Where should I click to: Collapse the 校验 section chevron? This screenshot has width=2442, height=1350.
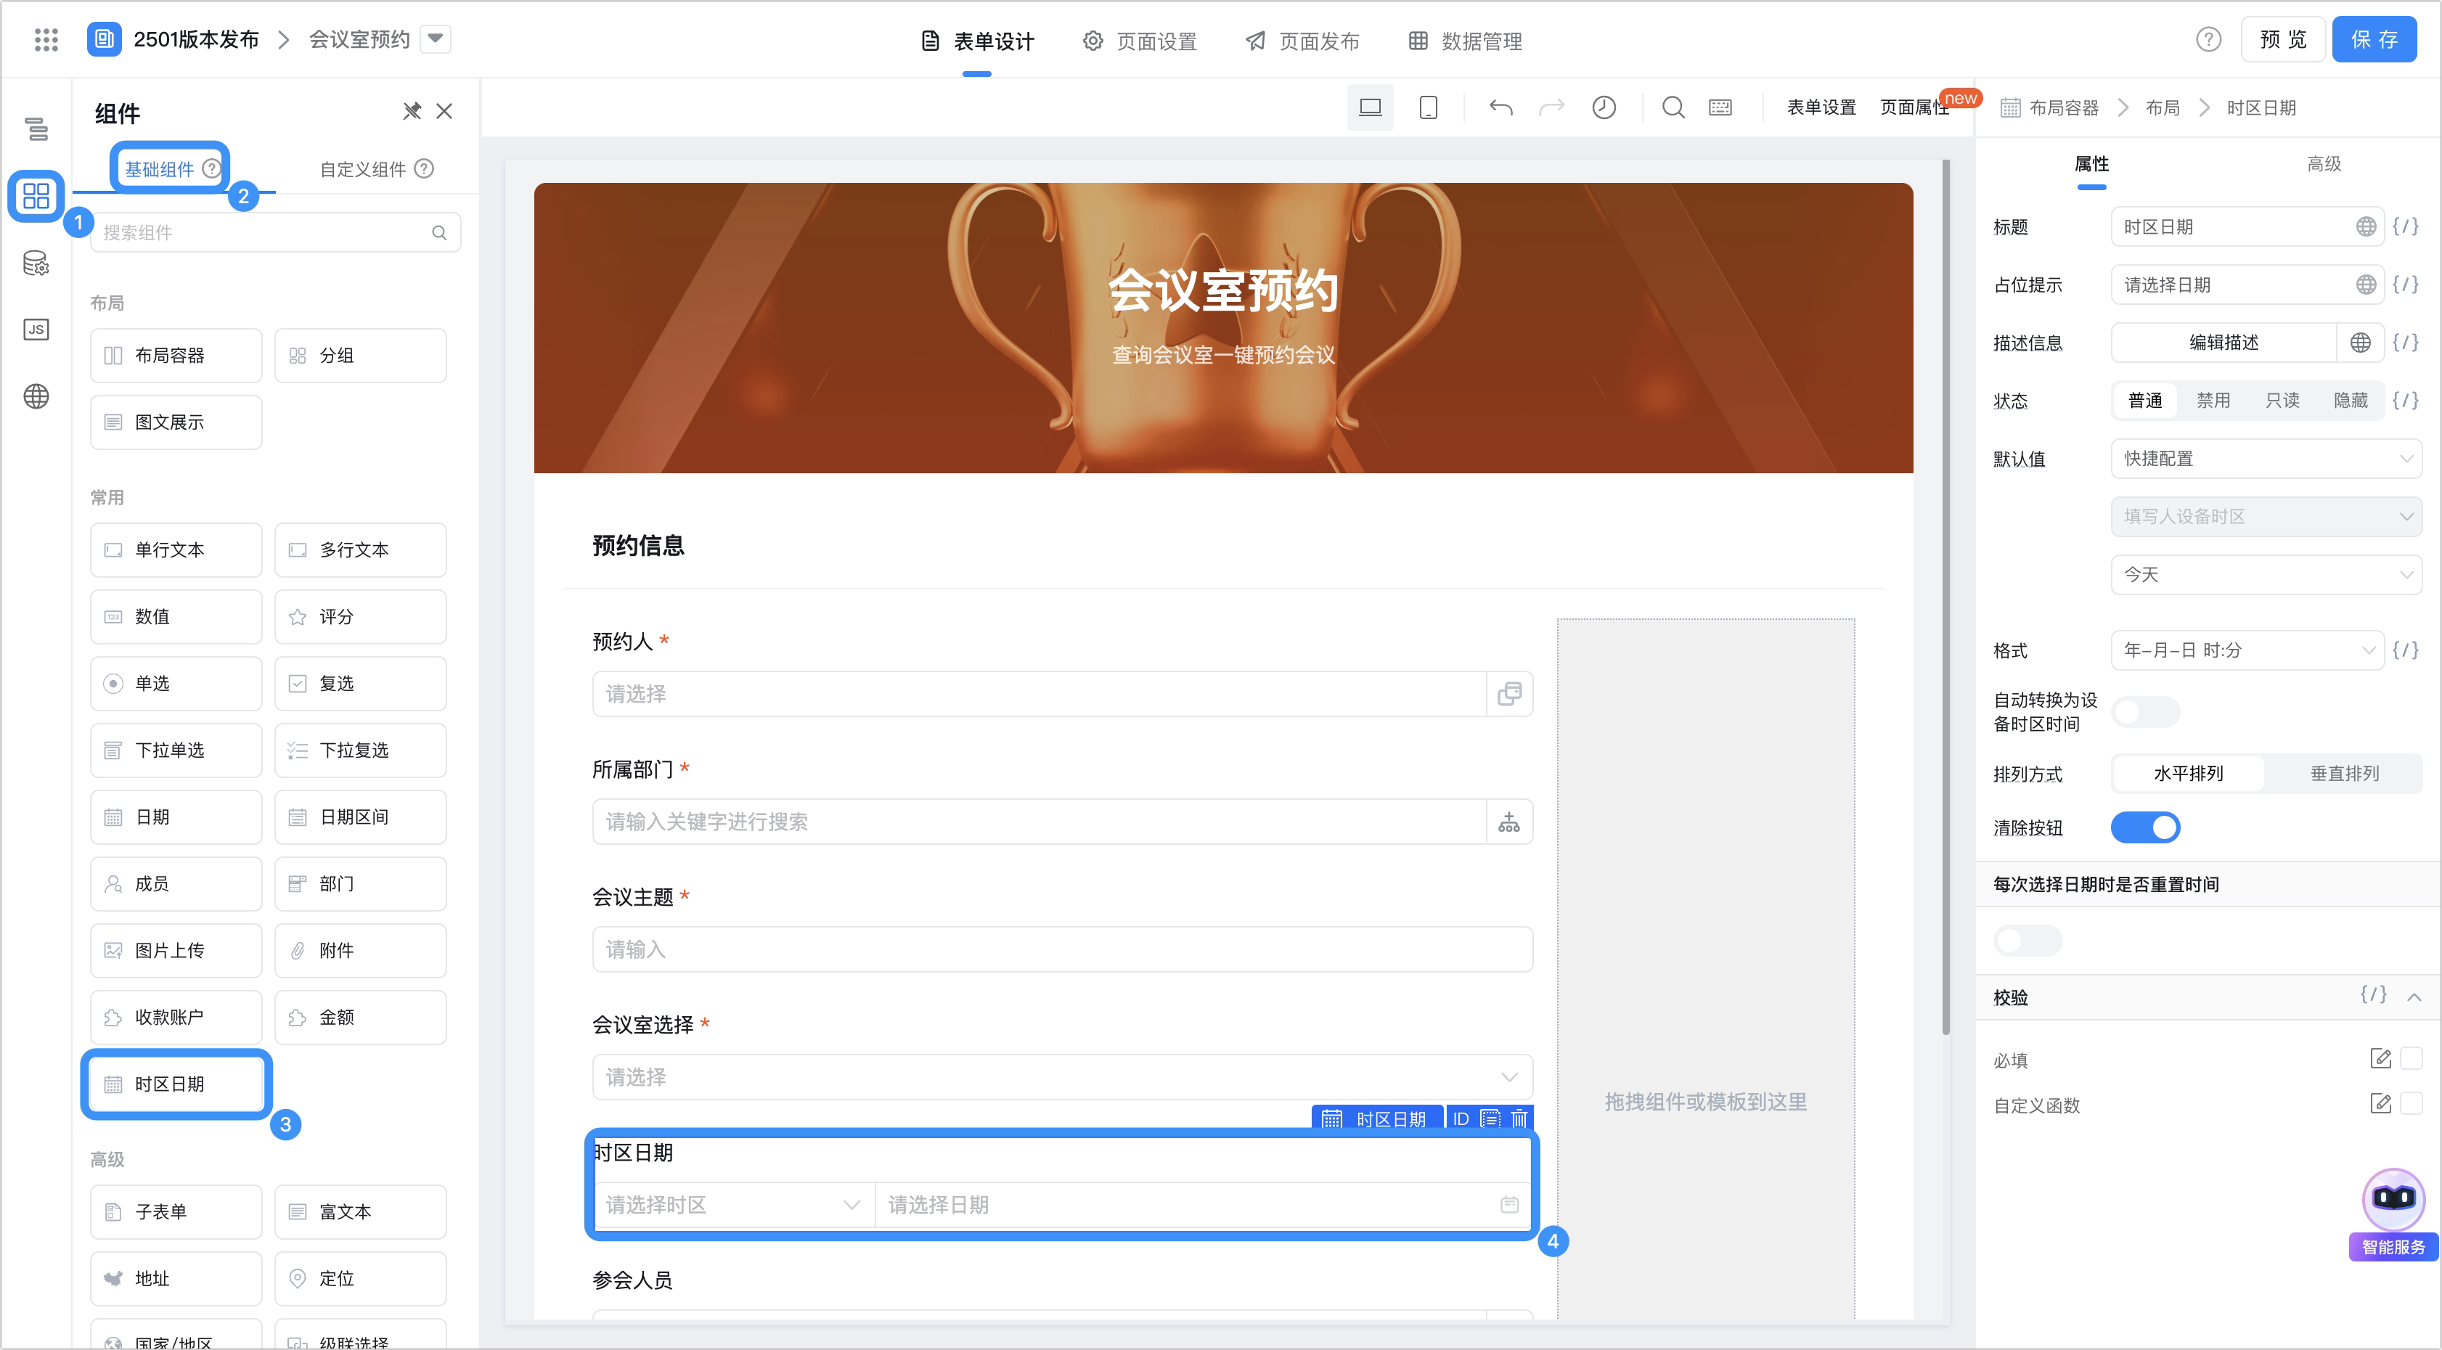pos(2414,997)
